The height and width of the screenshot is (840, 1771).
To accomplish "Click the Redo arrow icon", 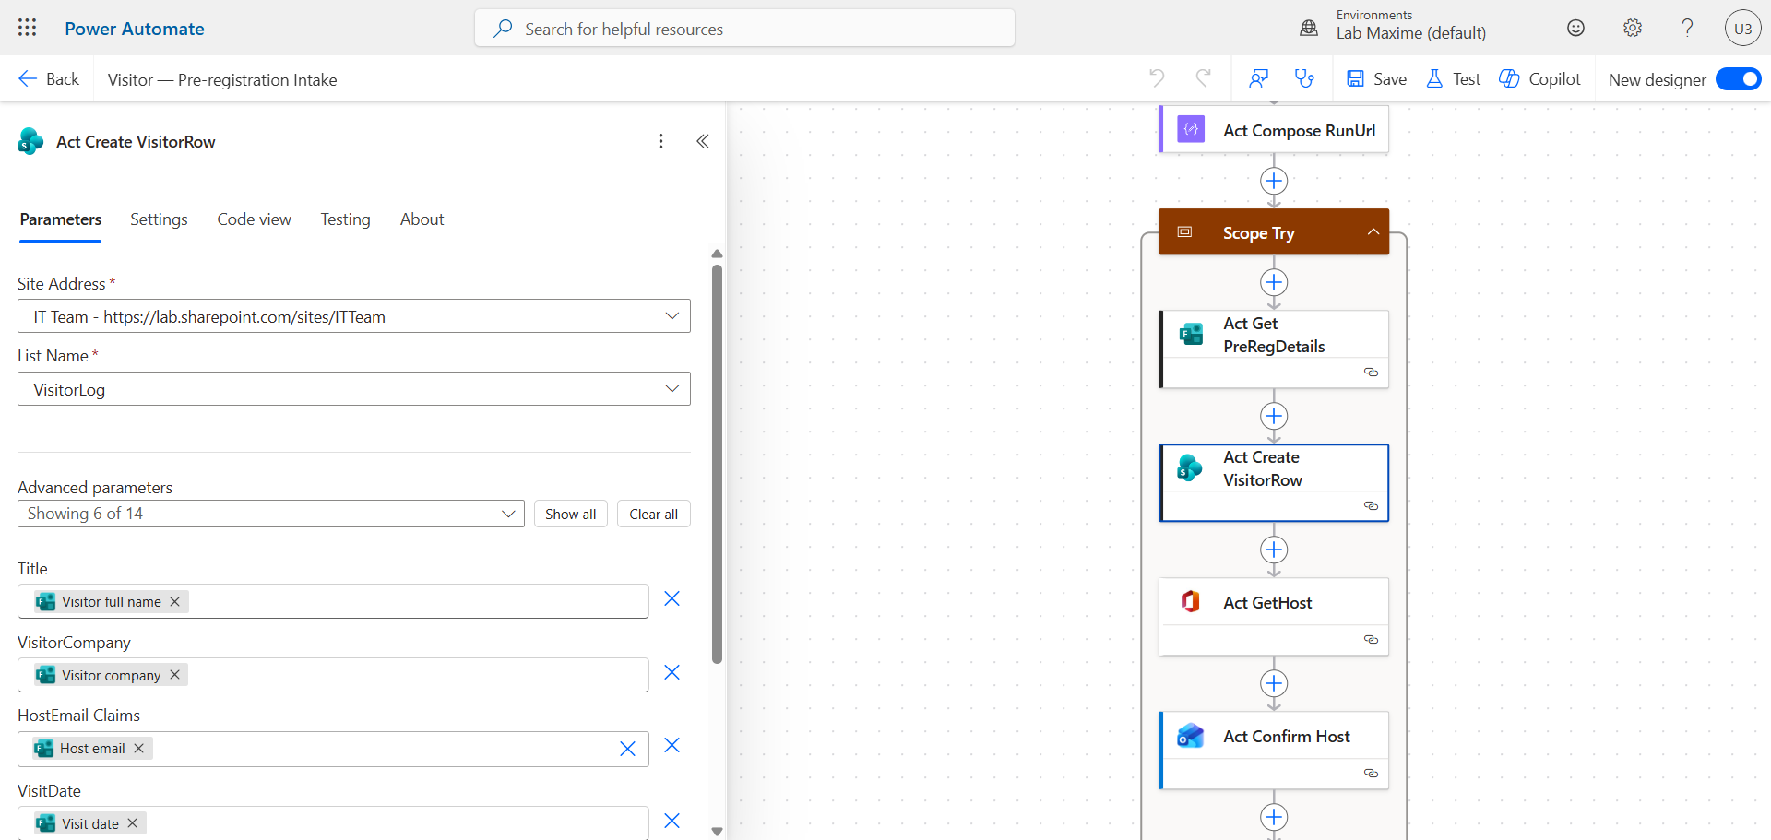I will (x=1203, y=78).
